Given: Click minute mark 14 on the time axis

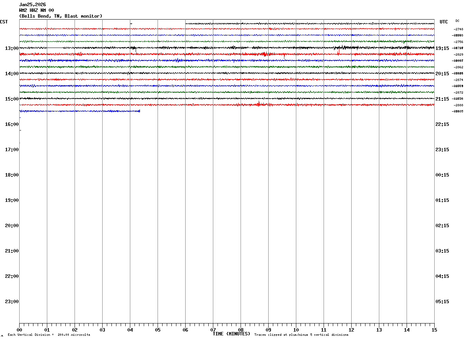Looking at the screenshot, I should 407,330.
